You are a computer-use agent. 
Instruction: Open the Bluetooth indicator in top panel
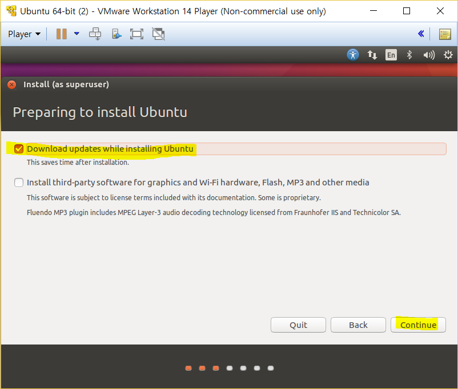[x=409, y=55]
